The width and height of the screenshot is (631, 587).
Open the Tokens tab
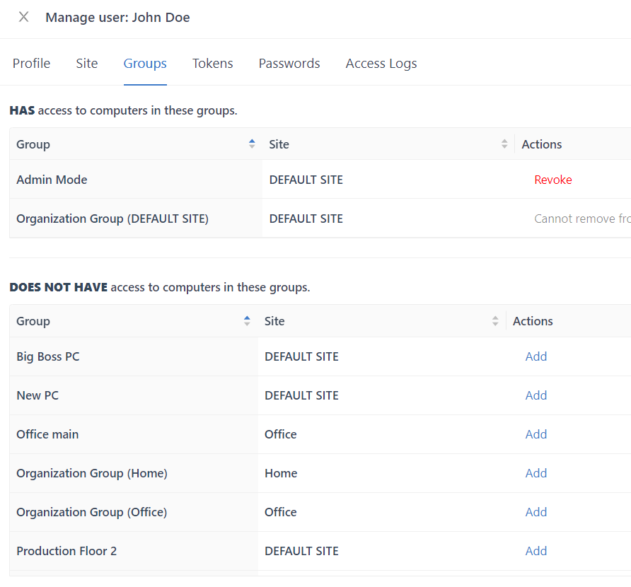212,64
